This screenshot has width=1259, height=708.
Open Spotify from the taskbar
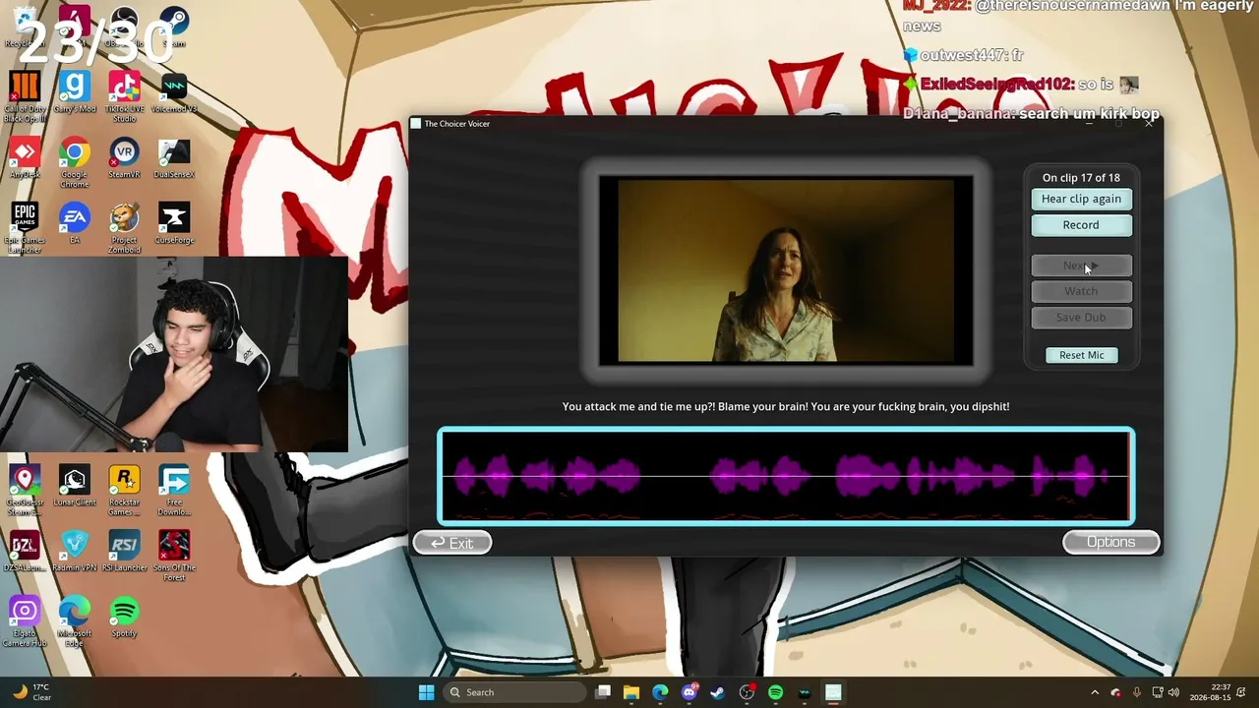(x=775, y=692)
